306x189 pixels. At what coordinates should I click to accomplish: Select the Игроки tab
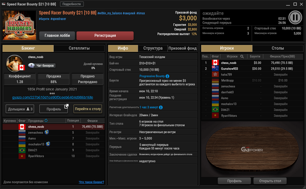[x=227, y=48]
